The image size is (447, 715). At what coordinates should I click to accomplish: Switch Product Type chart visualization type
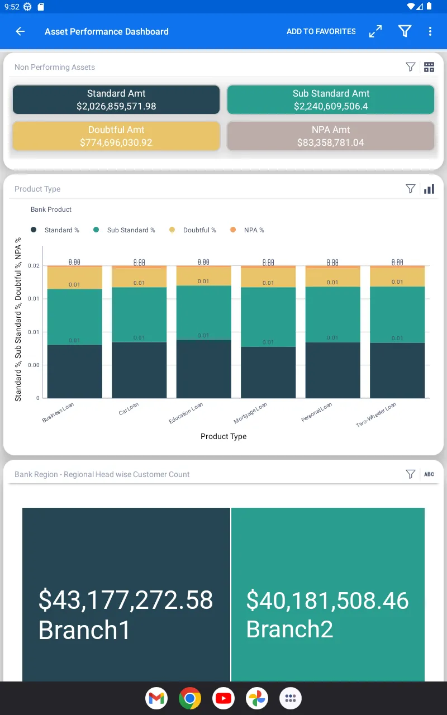(429, 189)
